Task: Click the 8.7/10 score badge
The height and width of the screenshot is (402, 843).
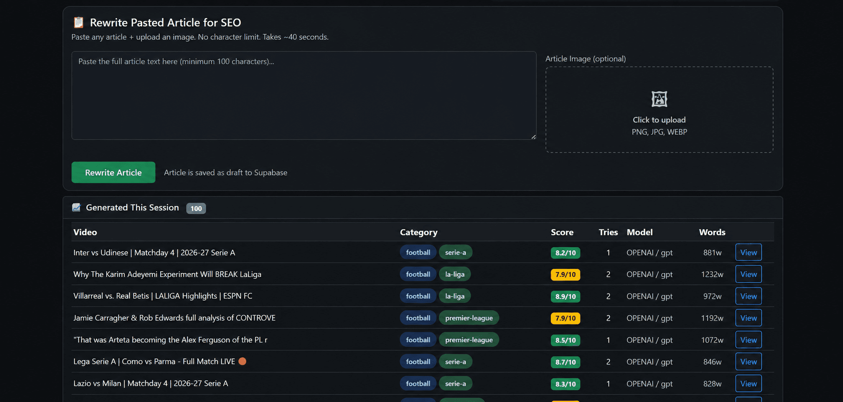Action: coord(565,362)
